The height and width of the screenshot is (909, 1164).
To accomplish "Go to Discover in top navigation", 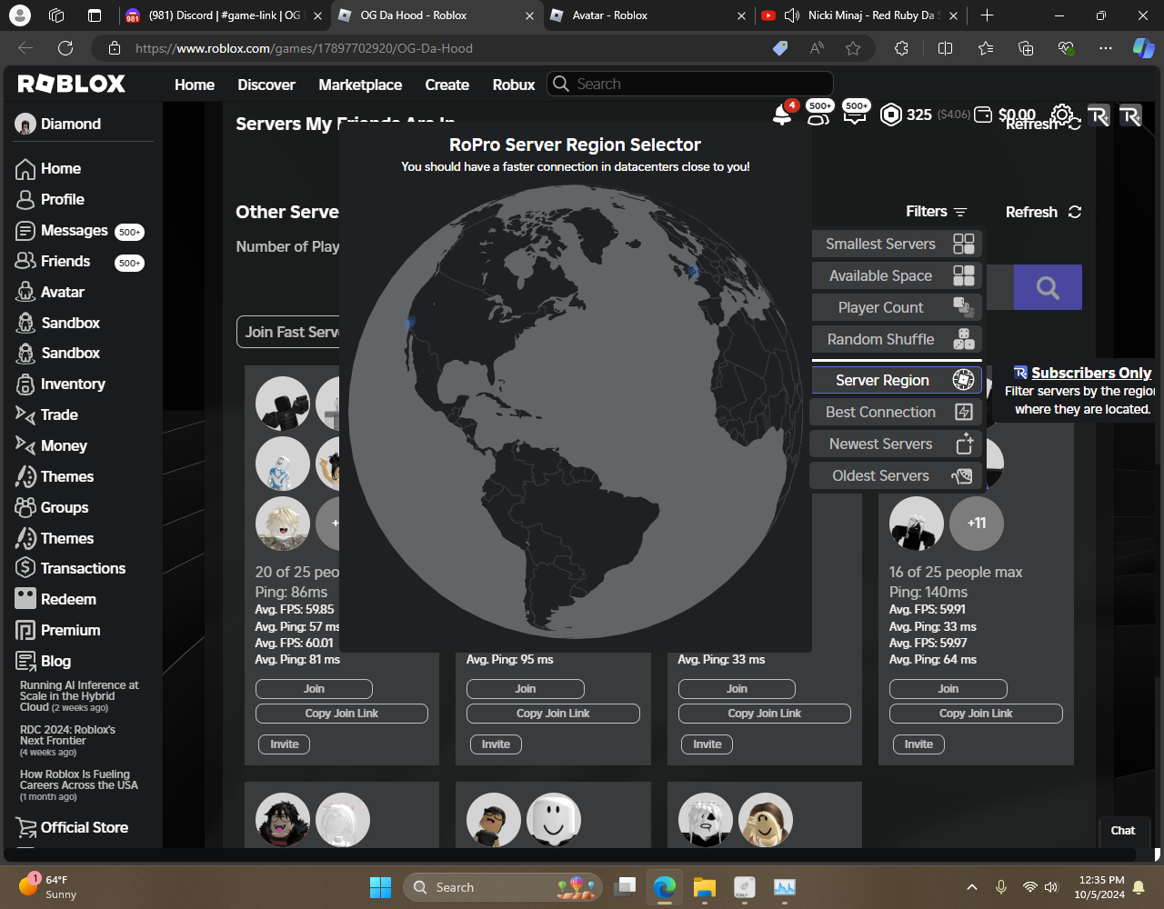I will pos(266,85).
